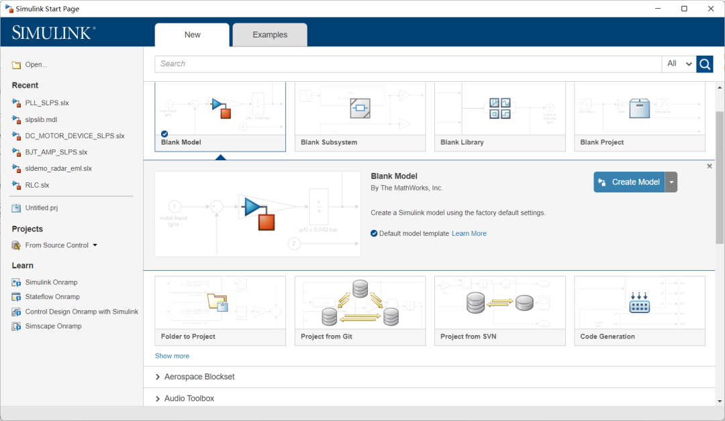725x421 pixels.
Task: Select the Blank Project template
Action: tap(640, 117)
